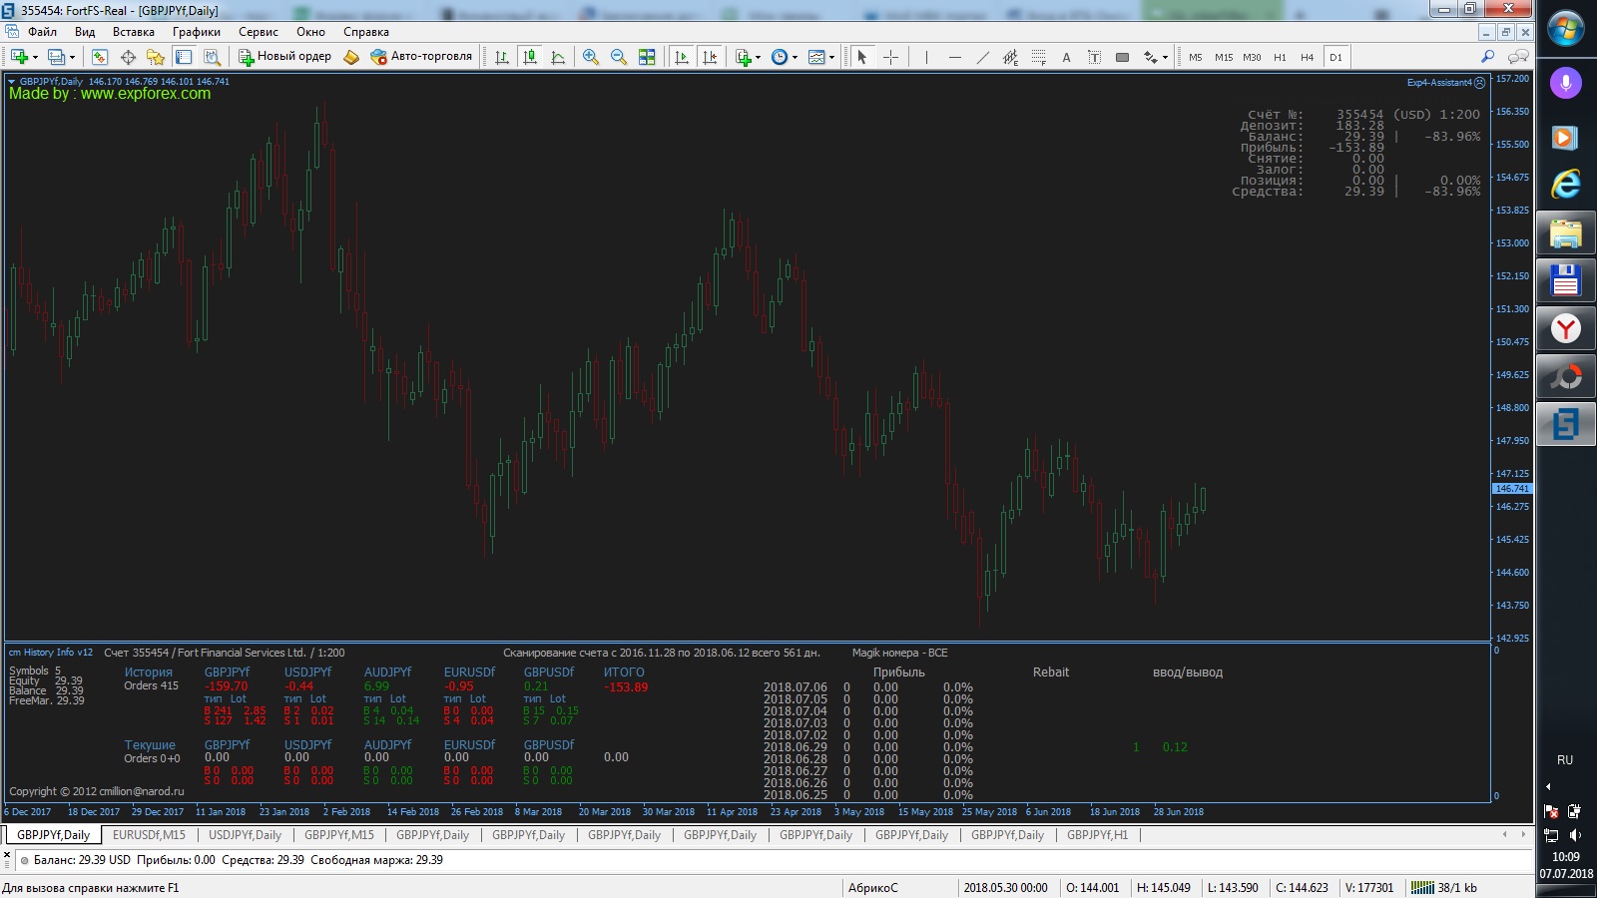The image size is (1597, 898).
Task: Toggle Авто-торговля auto trading
Action: point(421,57)
